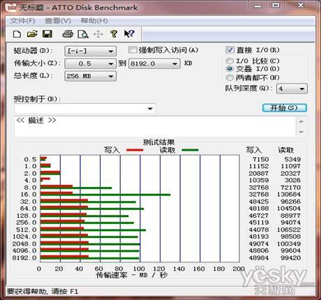Click the Open folder toolbar icon

(x=32, y=34)
